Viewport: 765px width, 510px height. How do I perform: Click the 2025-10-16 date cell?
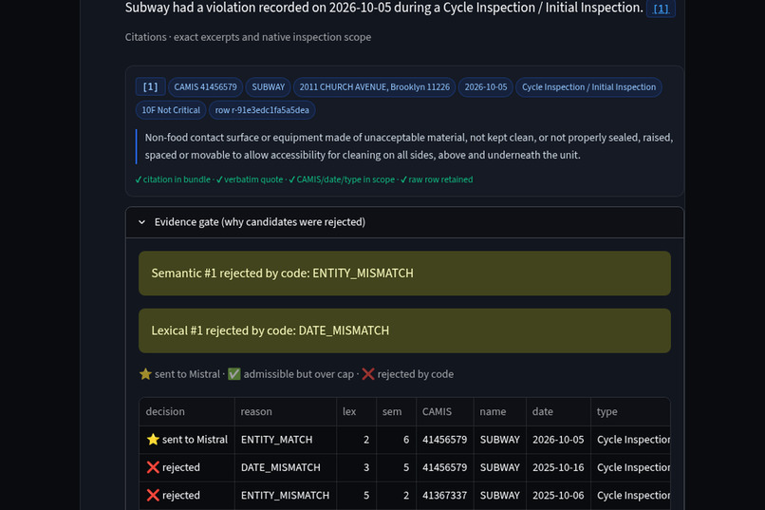click(558, 467)
